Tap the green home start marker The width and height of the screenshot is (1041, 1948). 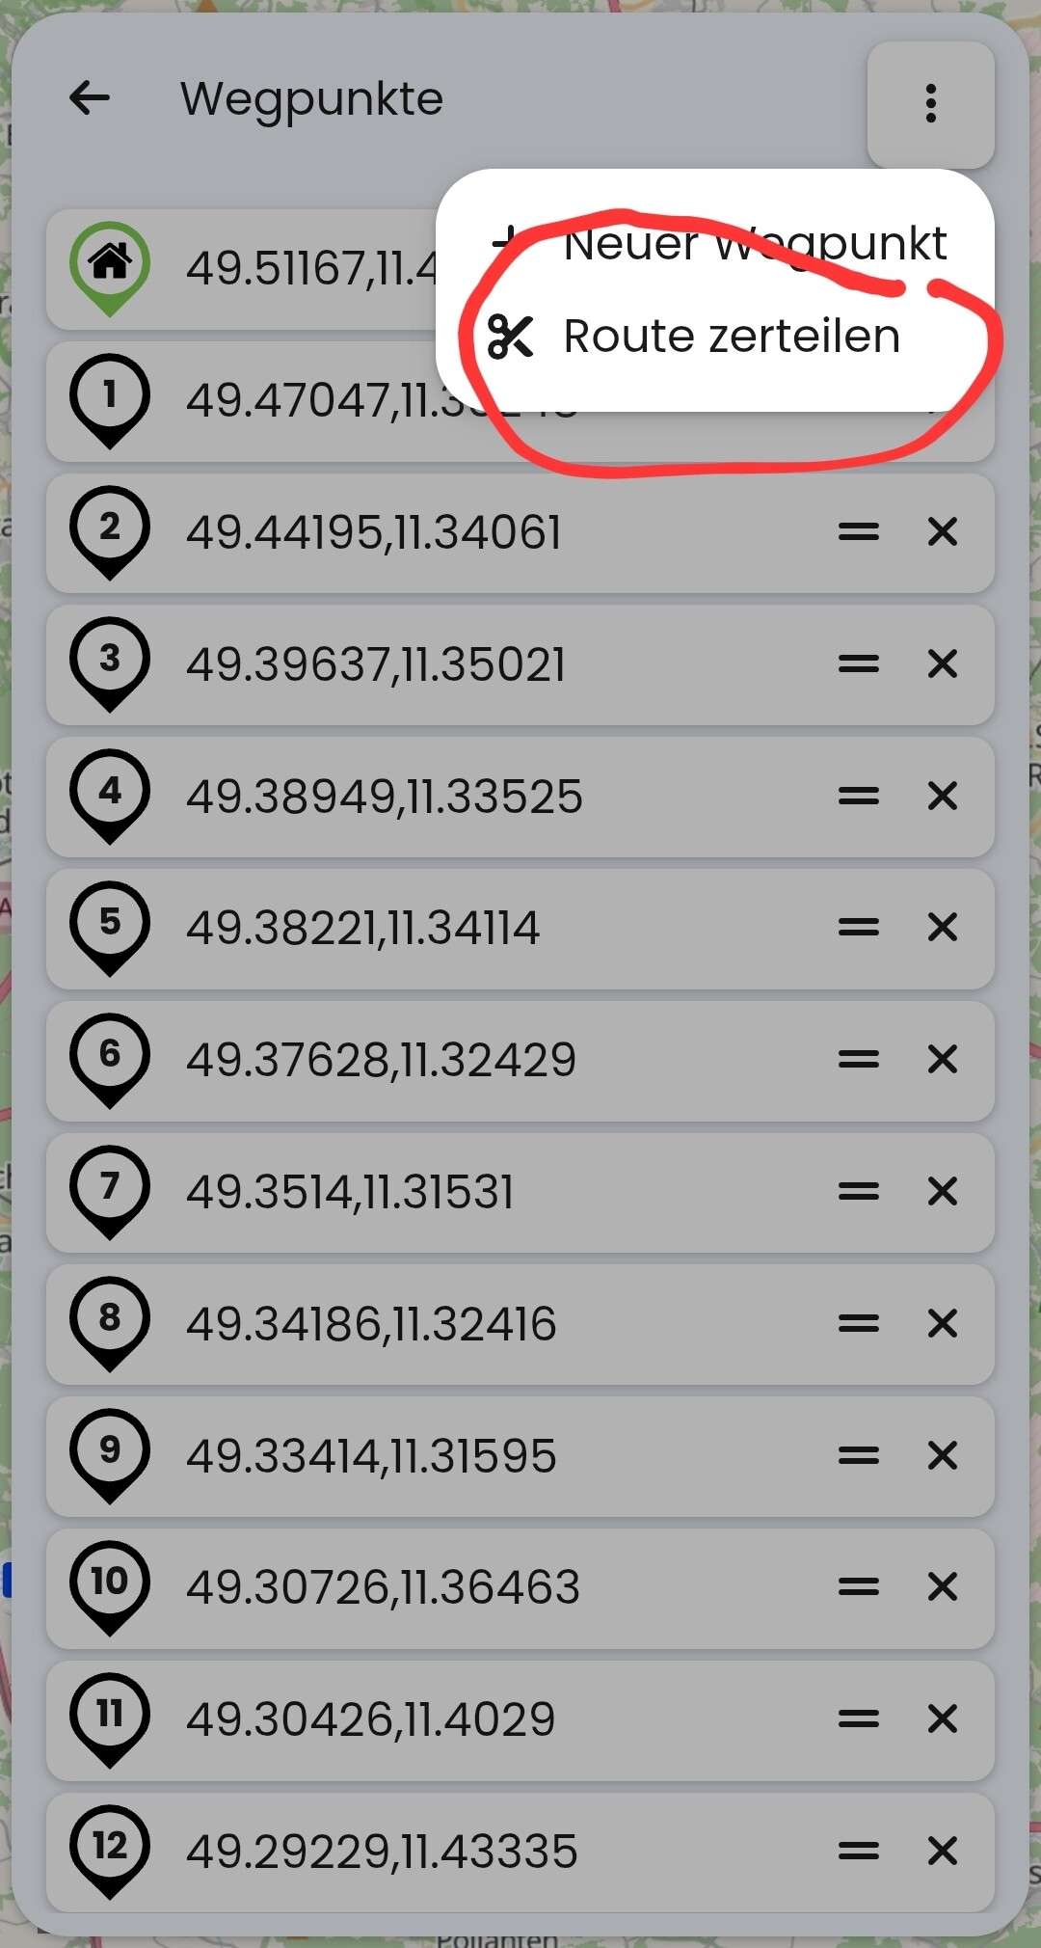(110, 268)
